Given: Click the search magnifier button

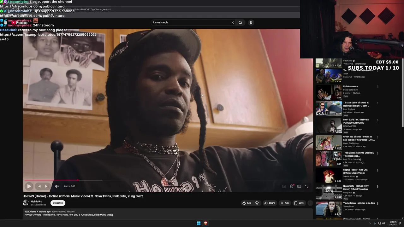Looking at the screenshot, I should pos(240,22).
